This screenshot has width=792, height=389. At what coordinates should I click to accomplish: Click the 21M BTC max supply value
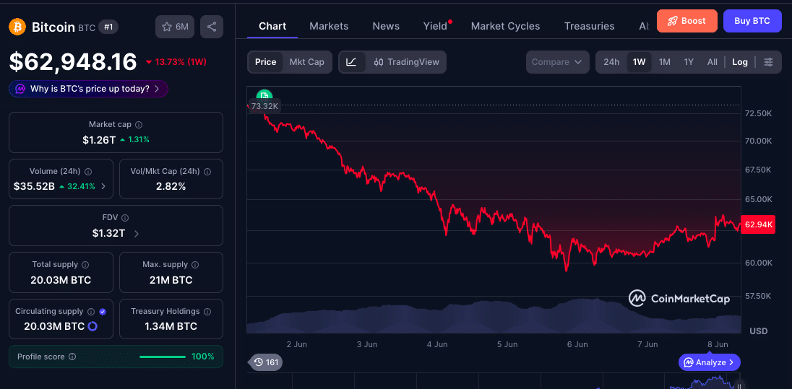171,280
